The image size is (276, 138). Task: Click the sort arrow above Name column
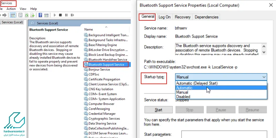click(x=106, y=27)
